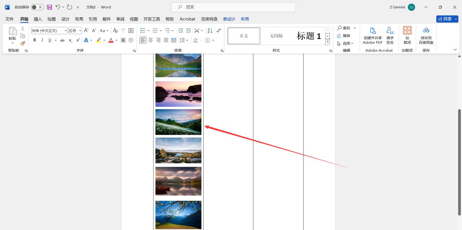Toggle show paragraph marks
Image resolution: width=462 pixels, height=230 pixels.
pyautogui.click(x=219, y=30)
